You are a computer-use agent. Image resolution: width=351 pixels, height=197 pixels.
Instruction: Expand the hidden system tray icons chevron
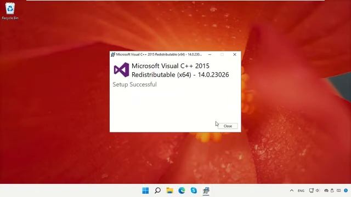(292, 190)
